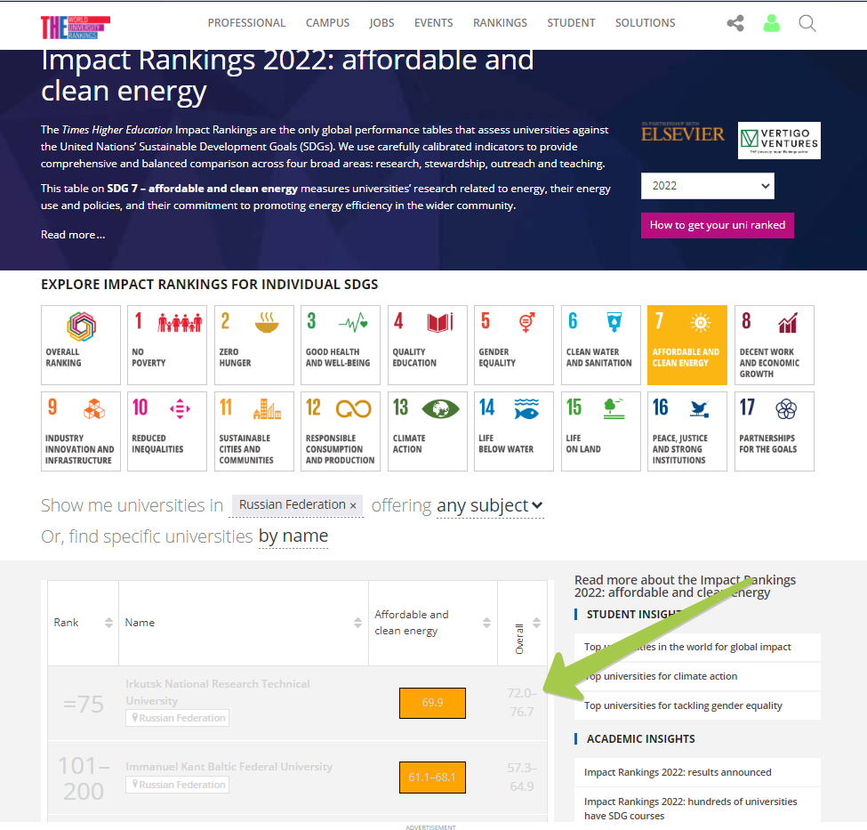Open the search magnifier icon
Screen dimensions: 867x830
pos(807,23)
